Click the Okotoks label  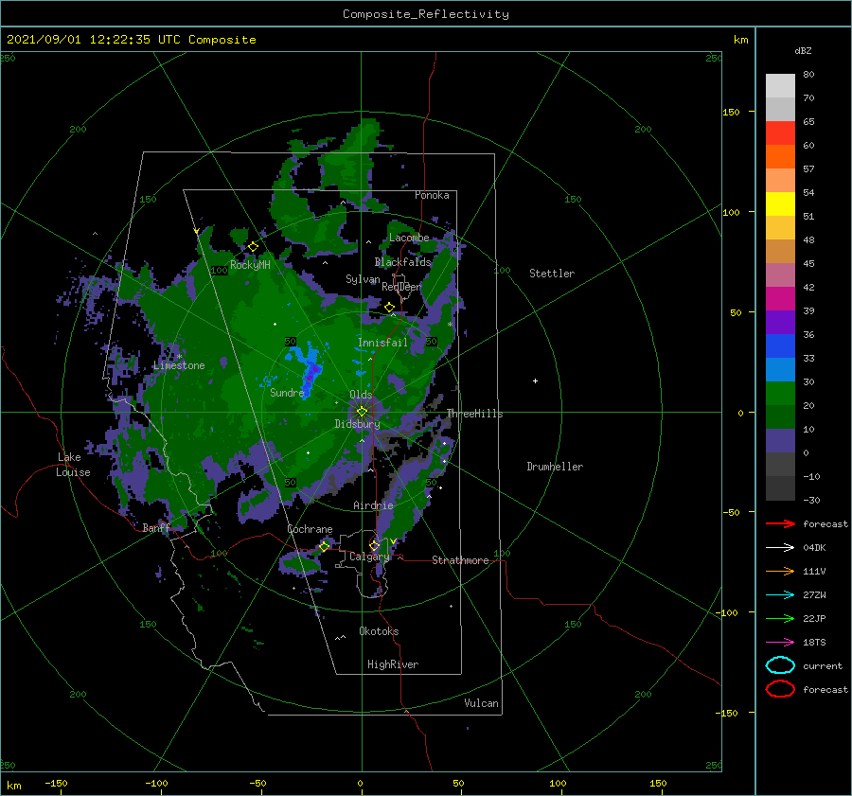point(379,631)
